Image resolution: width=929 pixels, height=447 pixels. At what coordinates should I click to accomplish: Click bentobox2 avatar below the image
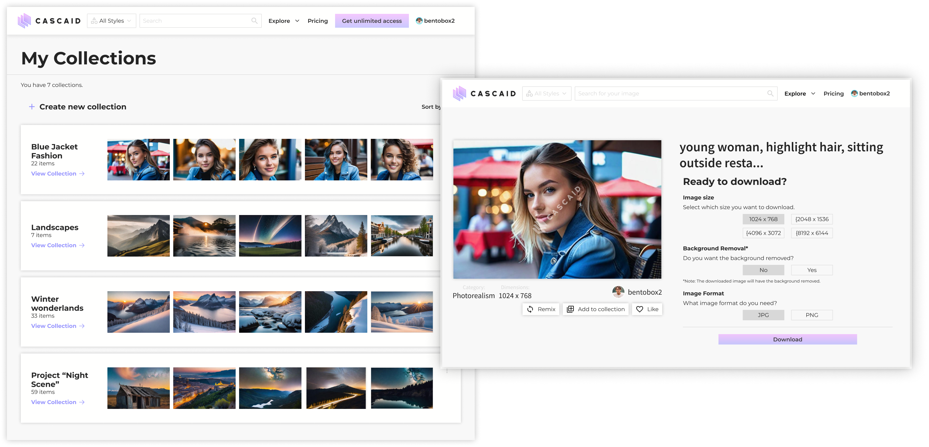tap(618, 292)
